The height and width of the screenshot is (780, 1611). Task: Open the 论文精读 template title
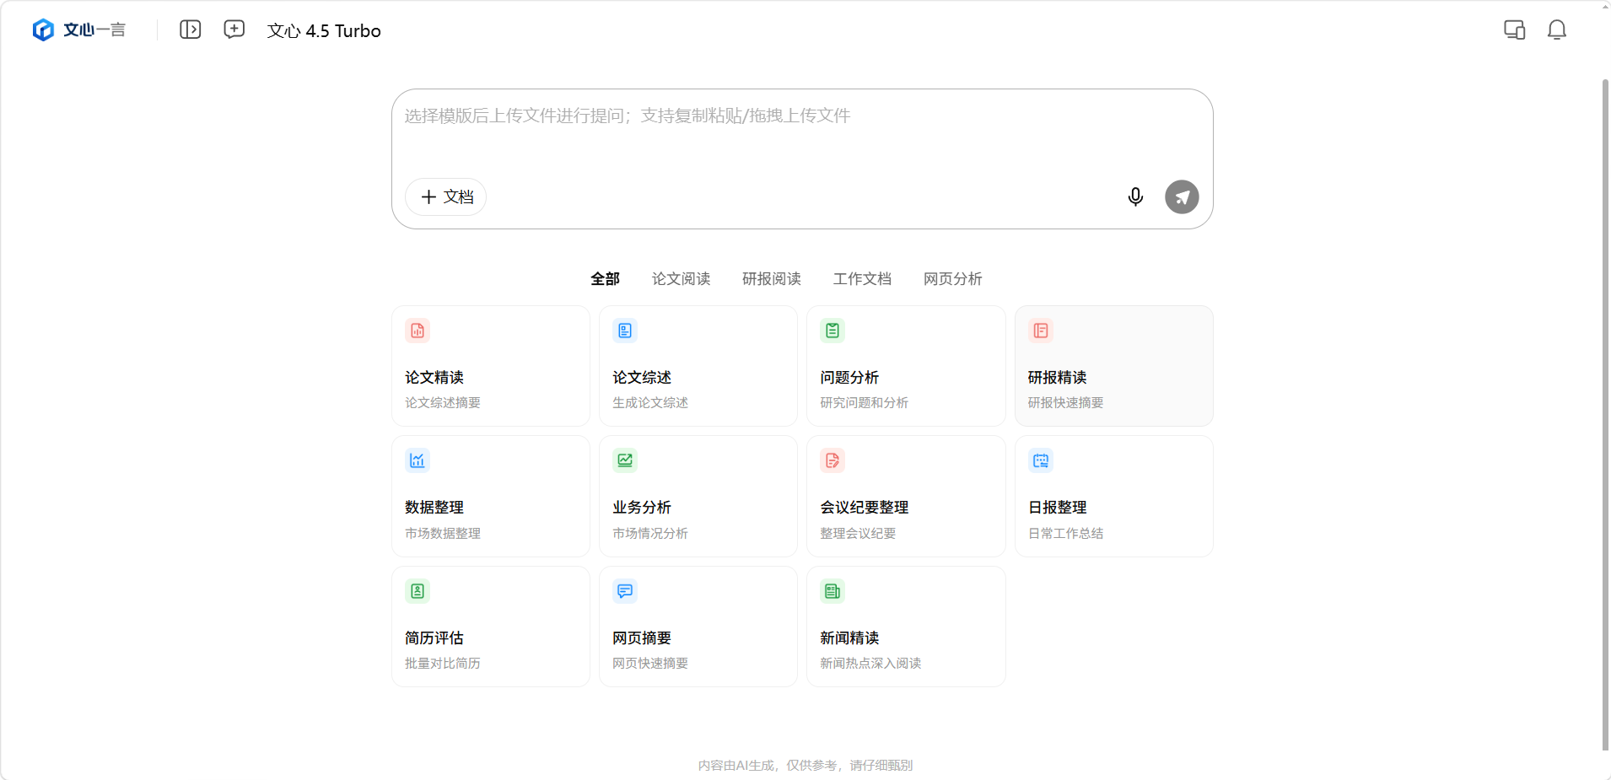[x=434, y=378]
